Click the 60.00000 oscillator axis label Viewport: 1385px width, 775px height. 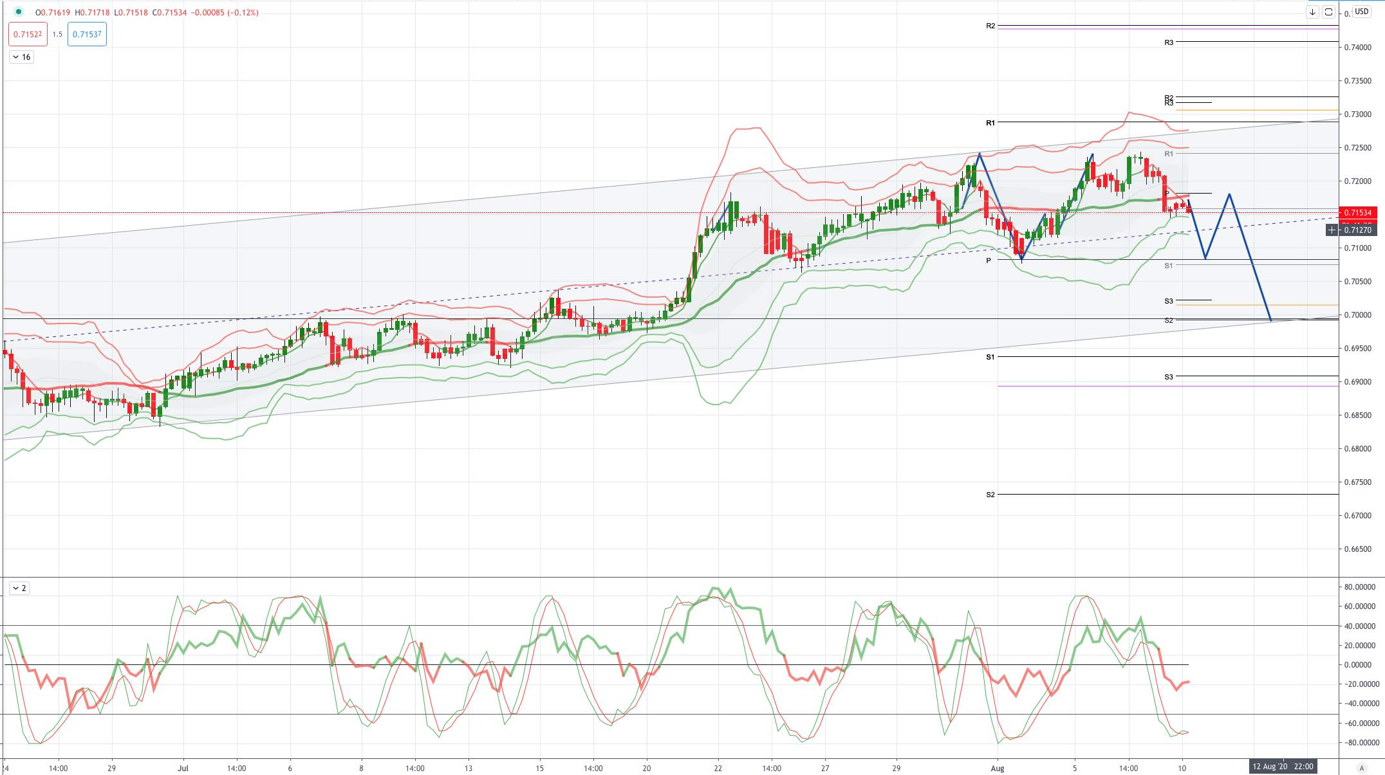click(1359, 606)
